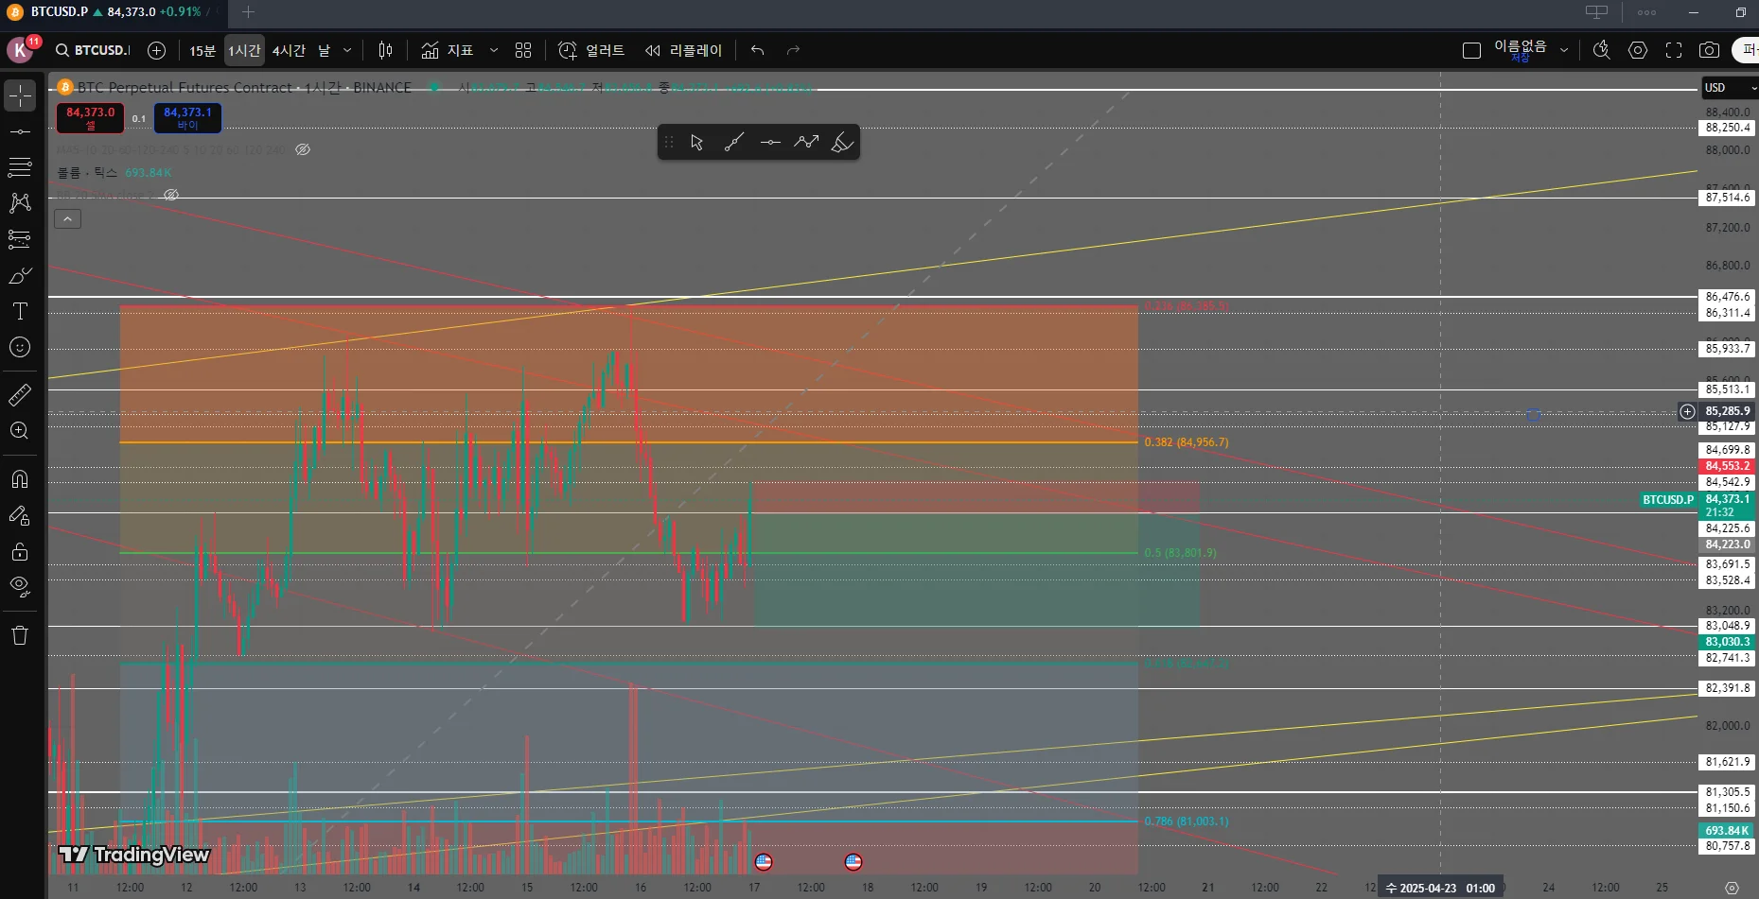Activate the zoom in tool
1759x899 pixels.
coord(20,430)
